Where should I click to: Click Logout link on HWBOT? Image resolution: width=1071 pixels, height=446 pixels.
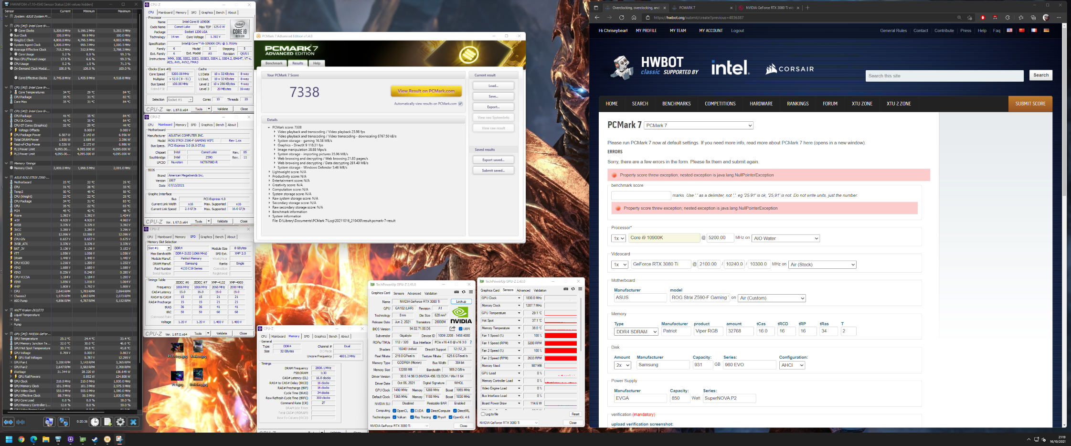[x=737, y=31]
